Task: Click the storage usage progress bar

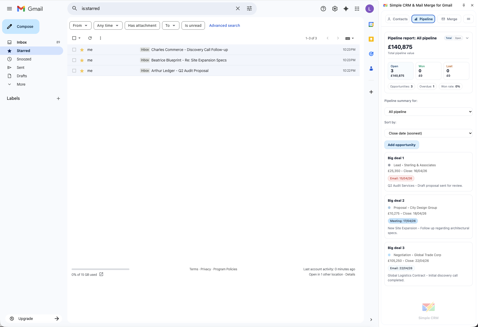Action: pos(100,269)
